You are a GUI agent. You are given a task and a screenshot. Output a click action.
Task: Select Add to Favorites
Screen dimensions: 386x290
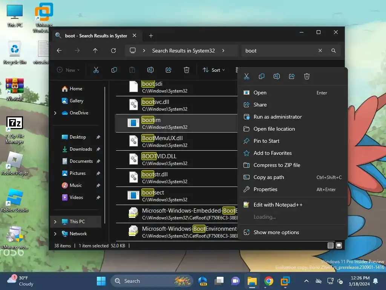(x=293, y=153)
